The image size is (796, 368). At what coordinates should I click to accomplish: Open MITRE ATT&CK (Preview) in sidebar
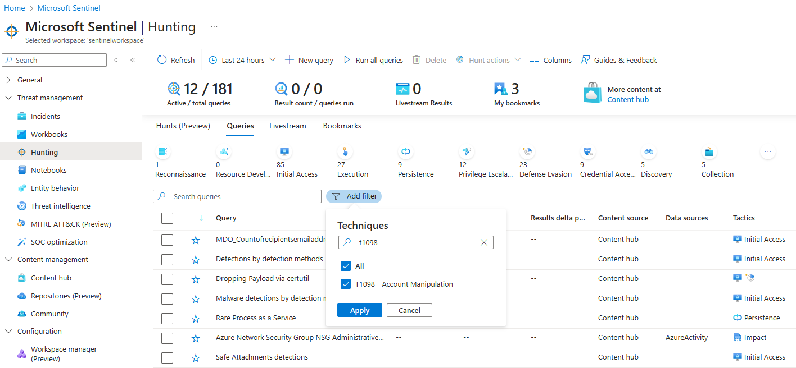pyautogui.click(x=71, y=224)
